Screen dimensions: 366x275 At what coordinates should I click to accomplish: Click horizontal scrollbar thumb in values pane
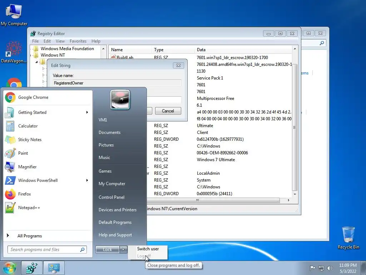[197, 201]
